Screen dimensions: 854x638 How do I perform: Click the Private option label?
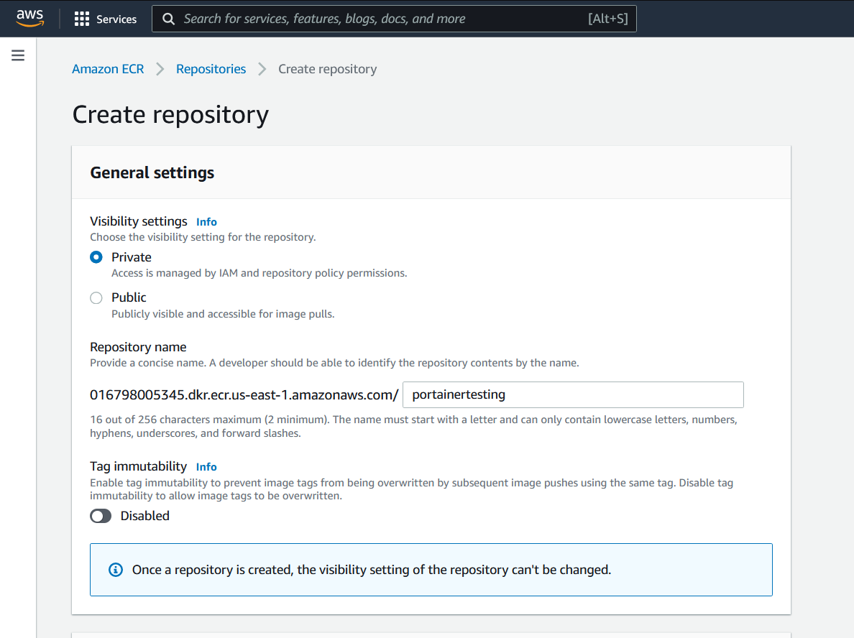pyautogui.click(x=132, y=257)
